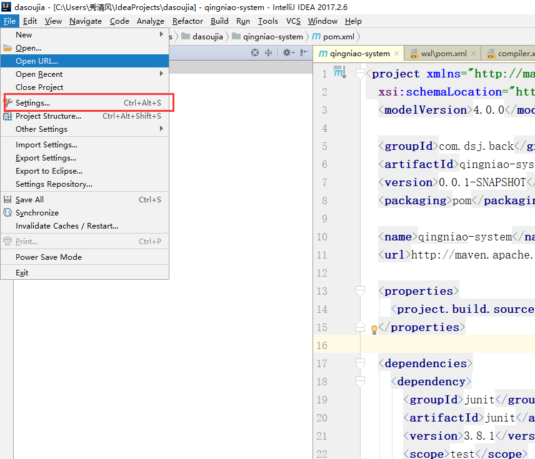
Task: Choose Exit from the File menu
Action: [x=84, y=273]
